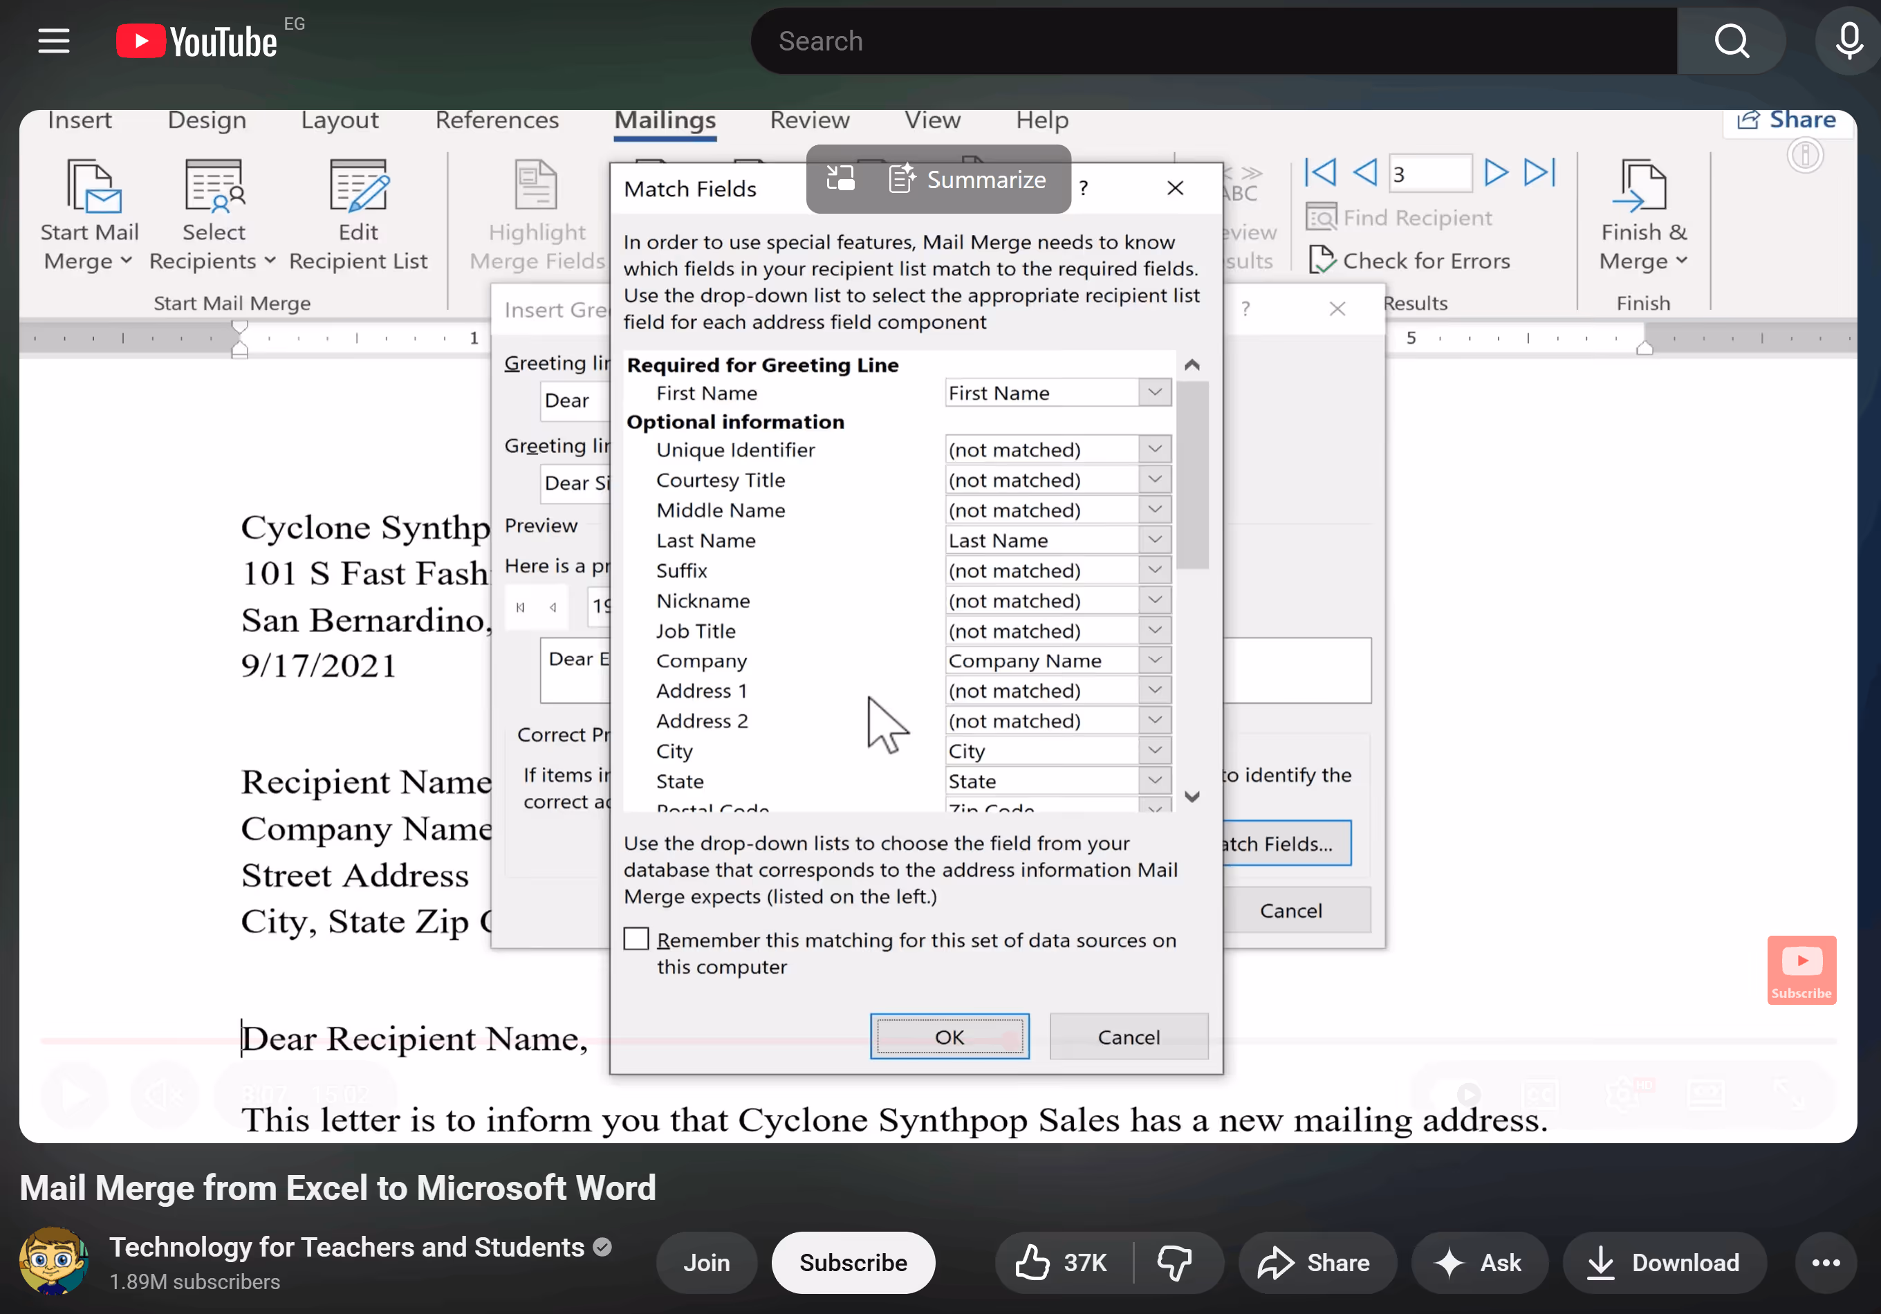The width and height of the screenshot is (1881, 1314).
Task: Click the Join channel button
Action: click(706, 1262)
